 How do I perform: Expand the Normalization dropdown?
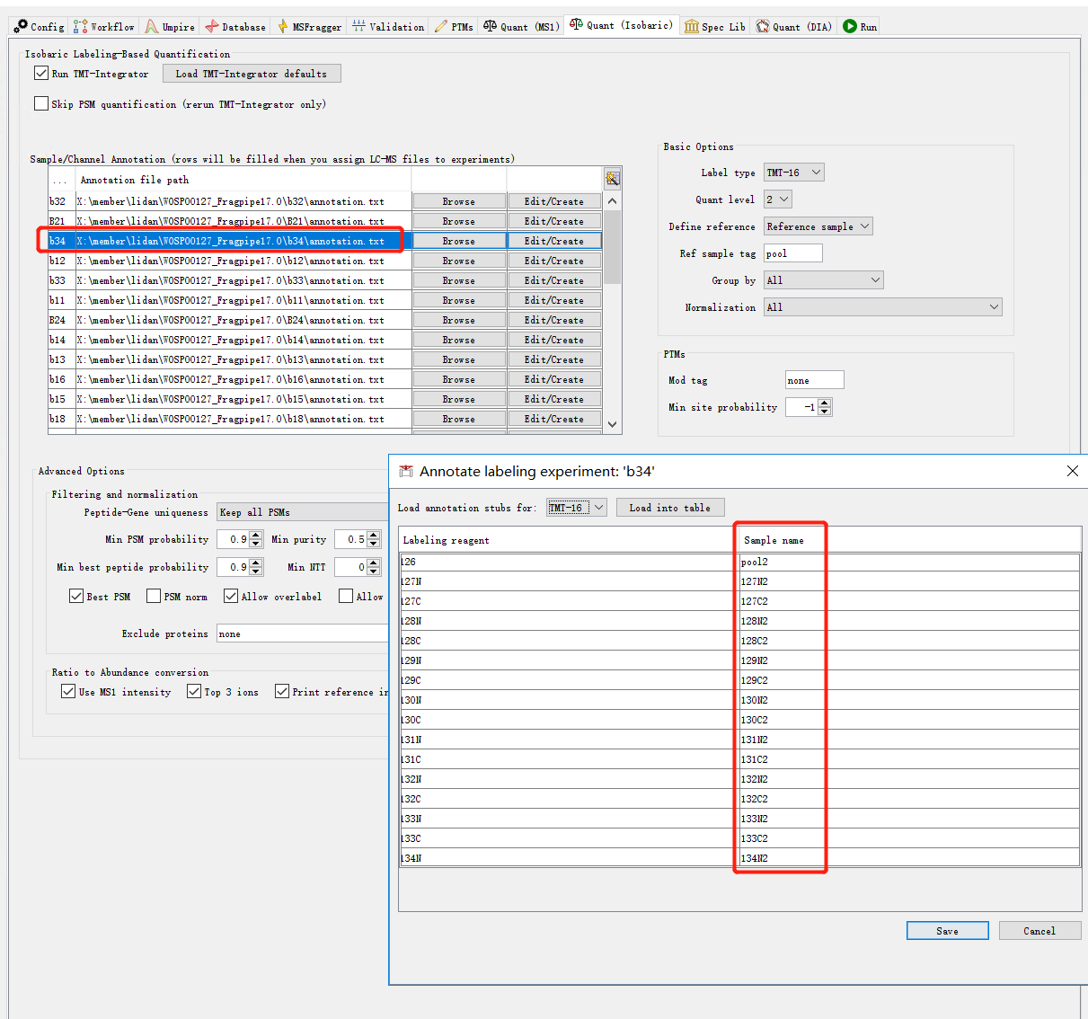[882, 306]
